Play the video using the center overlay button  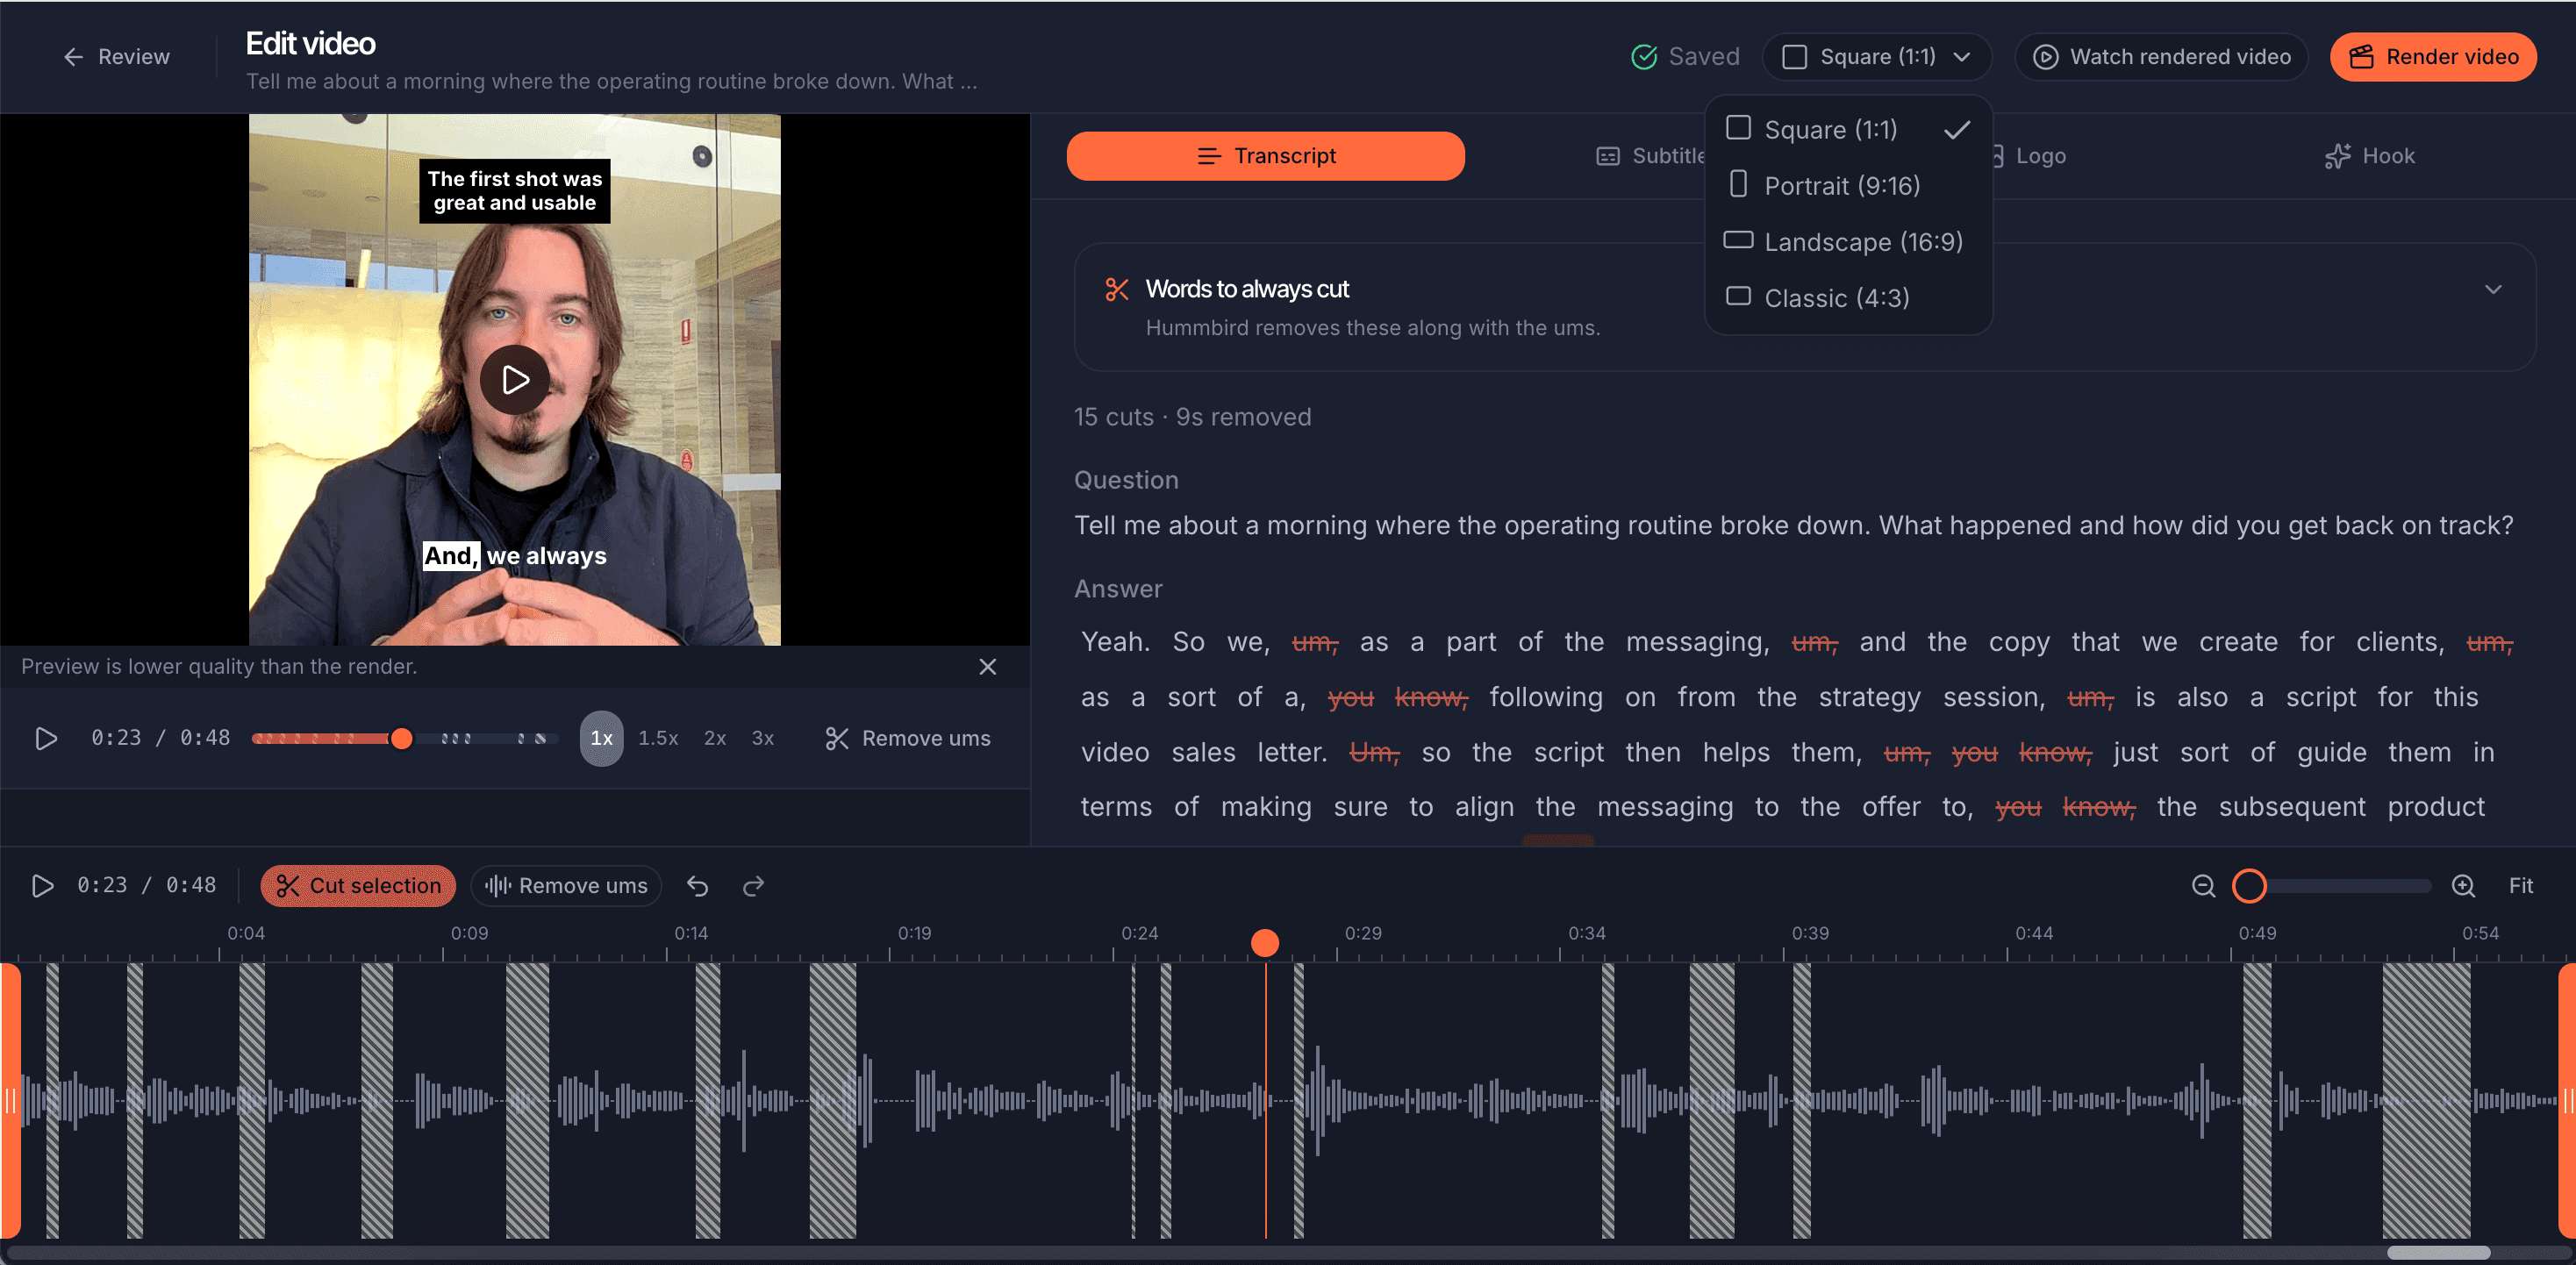515,380
